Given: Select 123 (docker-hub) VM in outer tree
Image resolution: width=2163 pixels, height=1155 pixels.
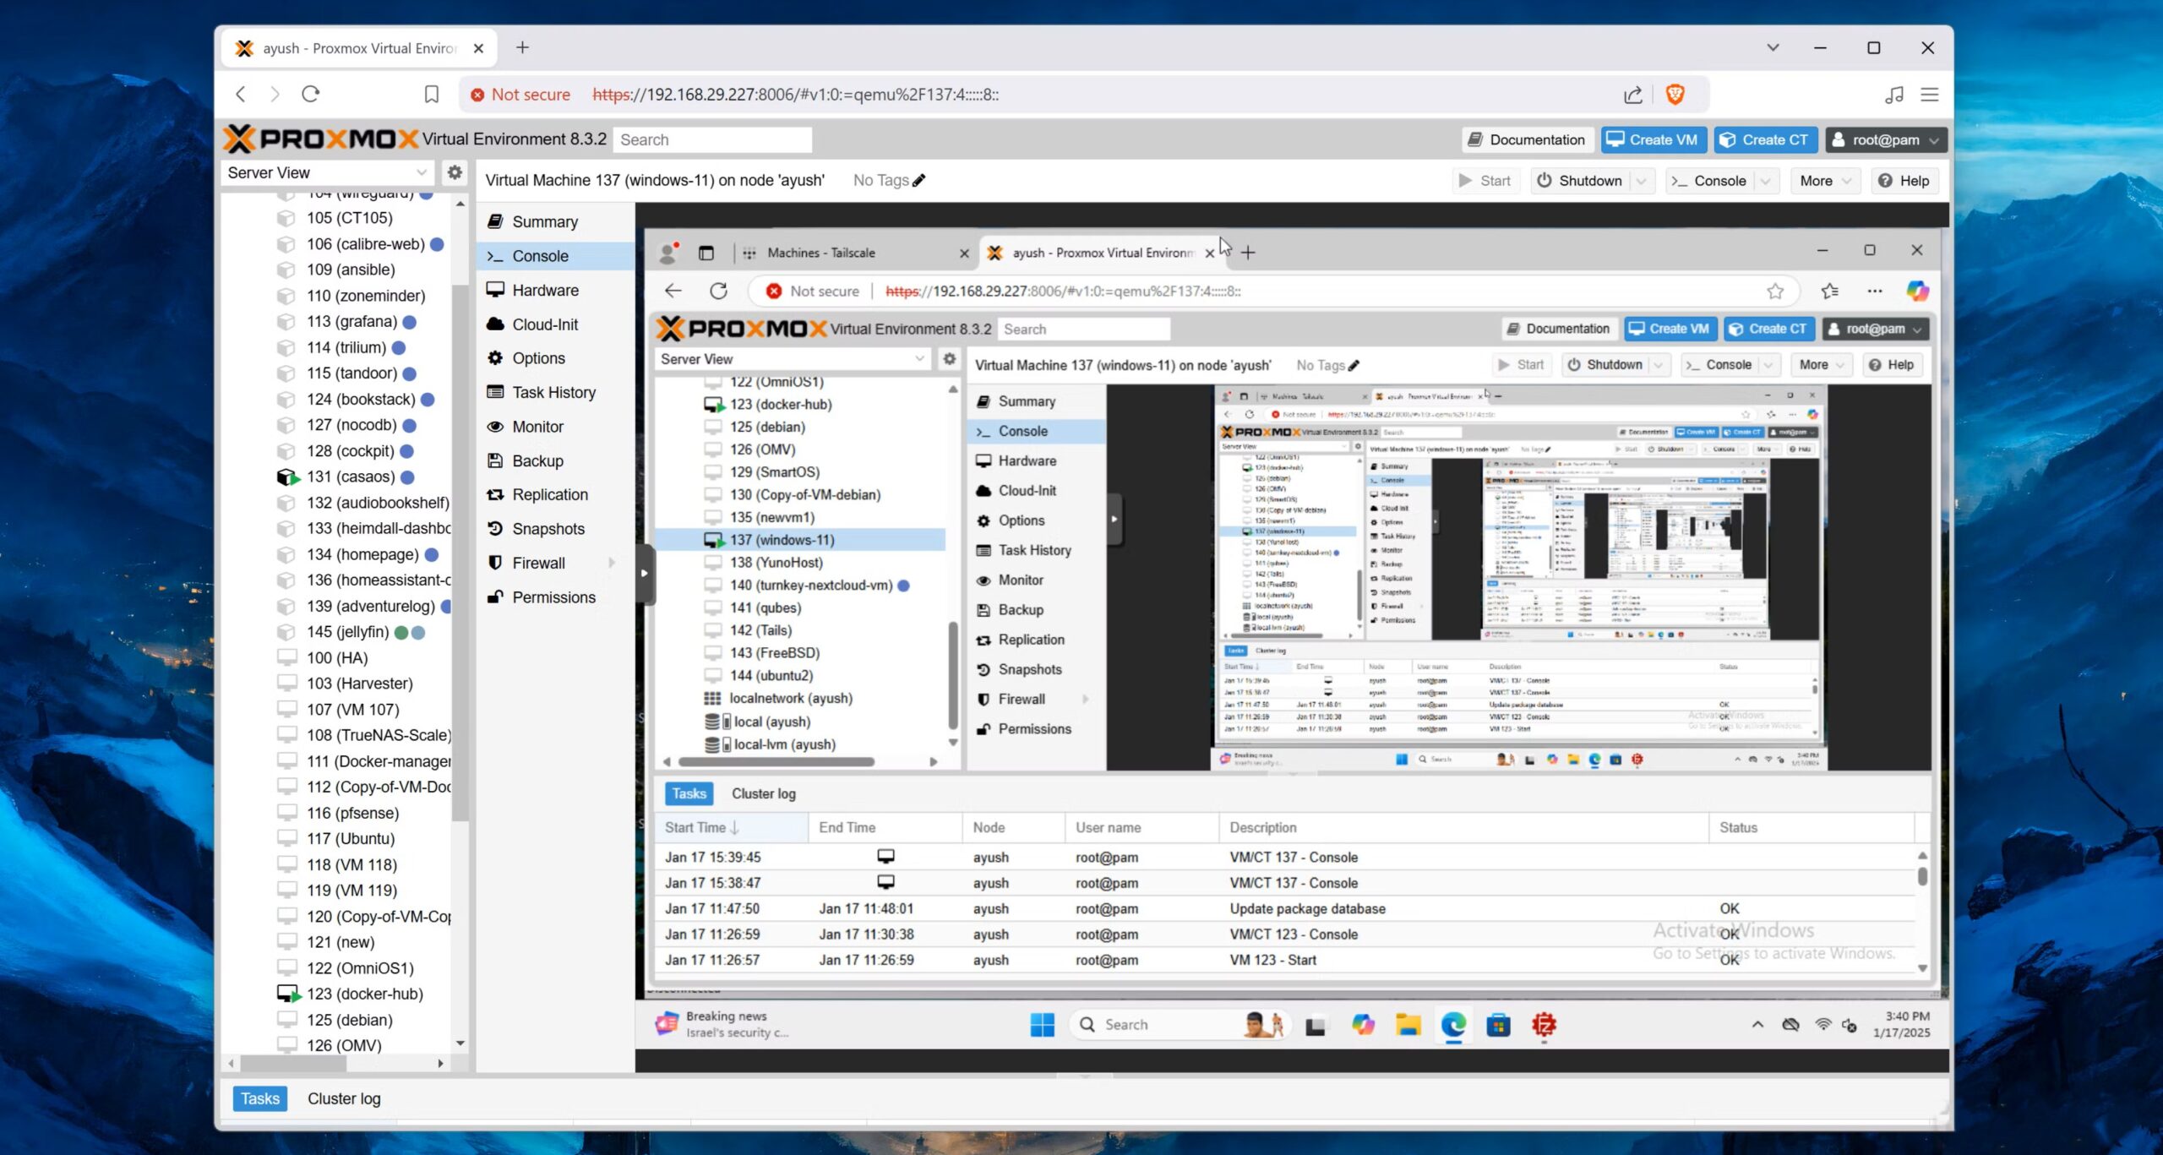Looking at the screenshot, I should [x=364, y=994].
